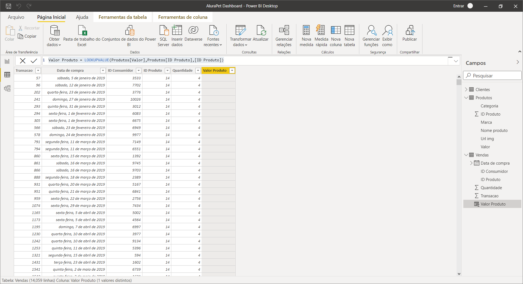Add Nova coluna
This screenshot has height=284, width=523.
(x=336, y=36)
